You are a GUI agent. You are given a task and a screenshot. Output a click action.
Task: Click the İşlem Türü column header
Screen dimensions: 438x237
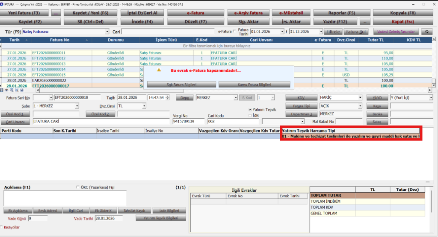(x=166, y=40)
